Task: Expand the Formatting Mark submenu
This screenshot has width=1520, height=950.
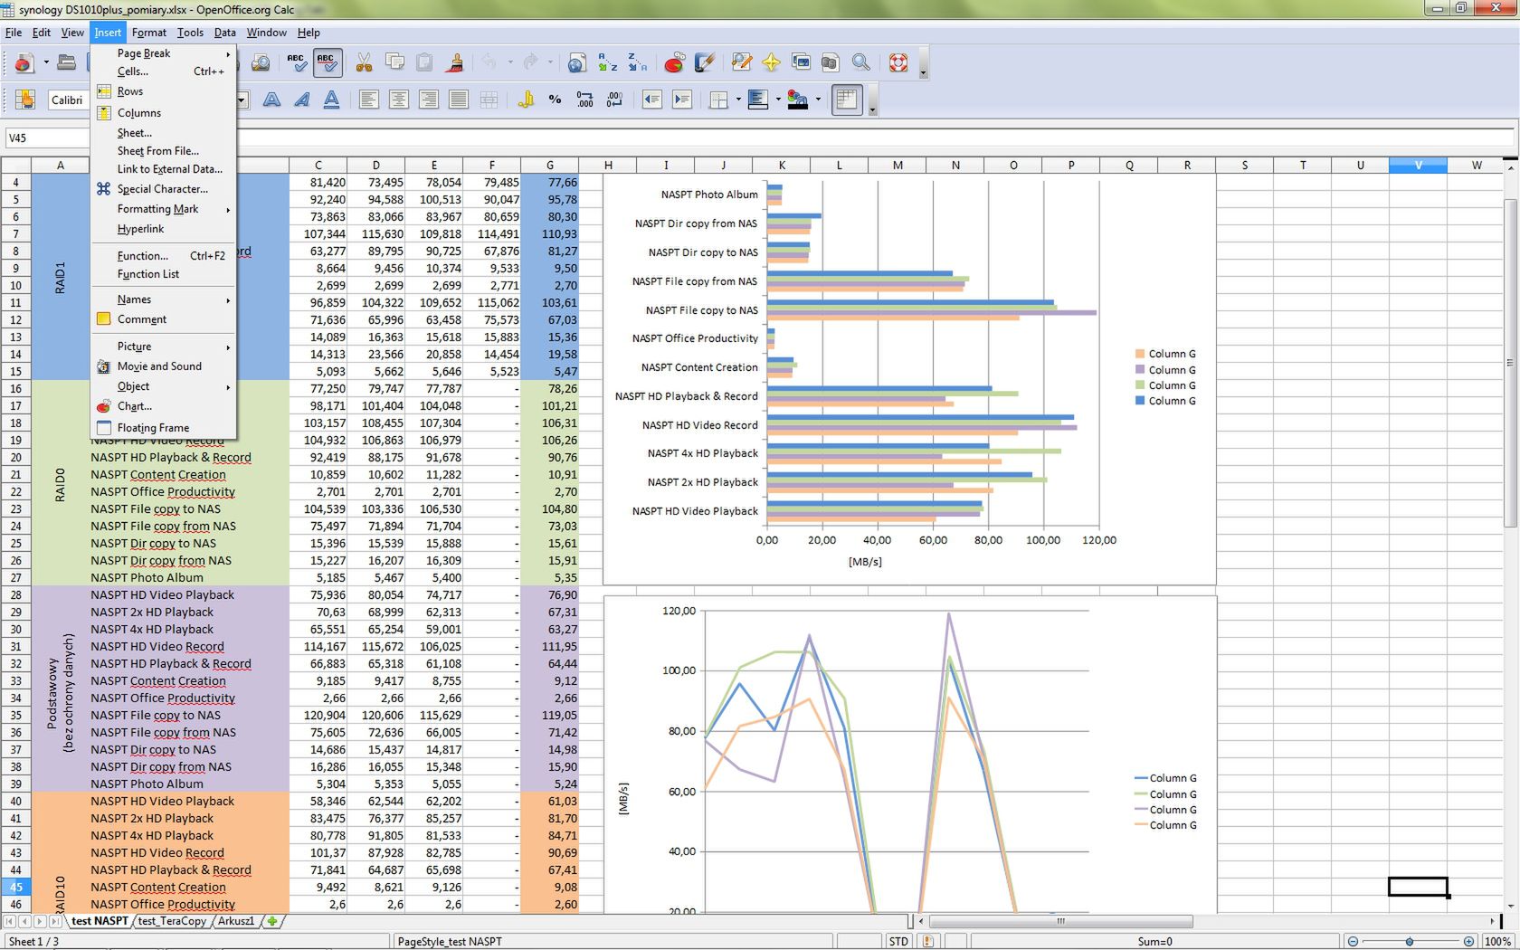Action: pos(164,209)
